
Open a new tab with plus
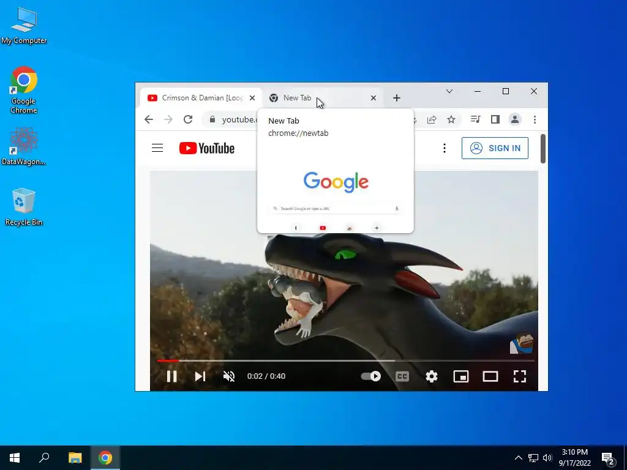coord(396,98)
